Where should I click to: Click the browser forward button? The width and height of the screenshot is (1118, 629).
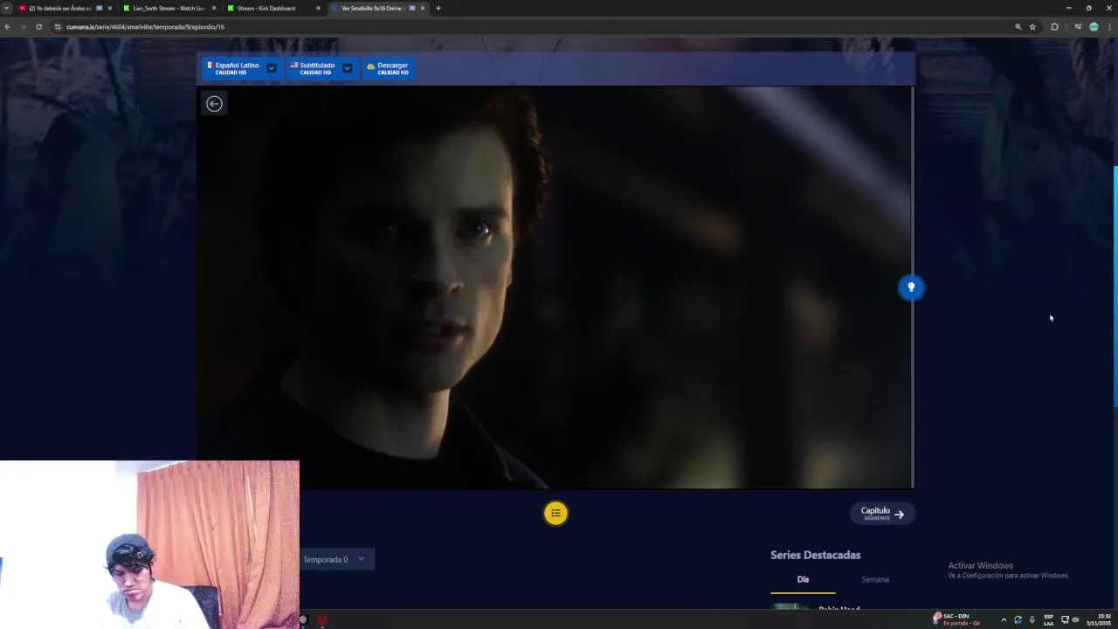coord(24,27)
